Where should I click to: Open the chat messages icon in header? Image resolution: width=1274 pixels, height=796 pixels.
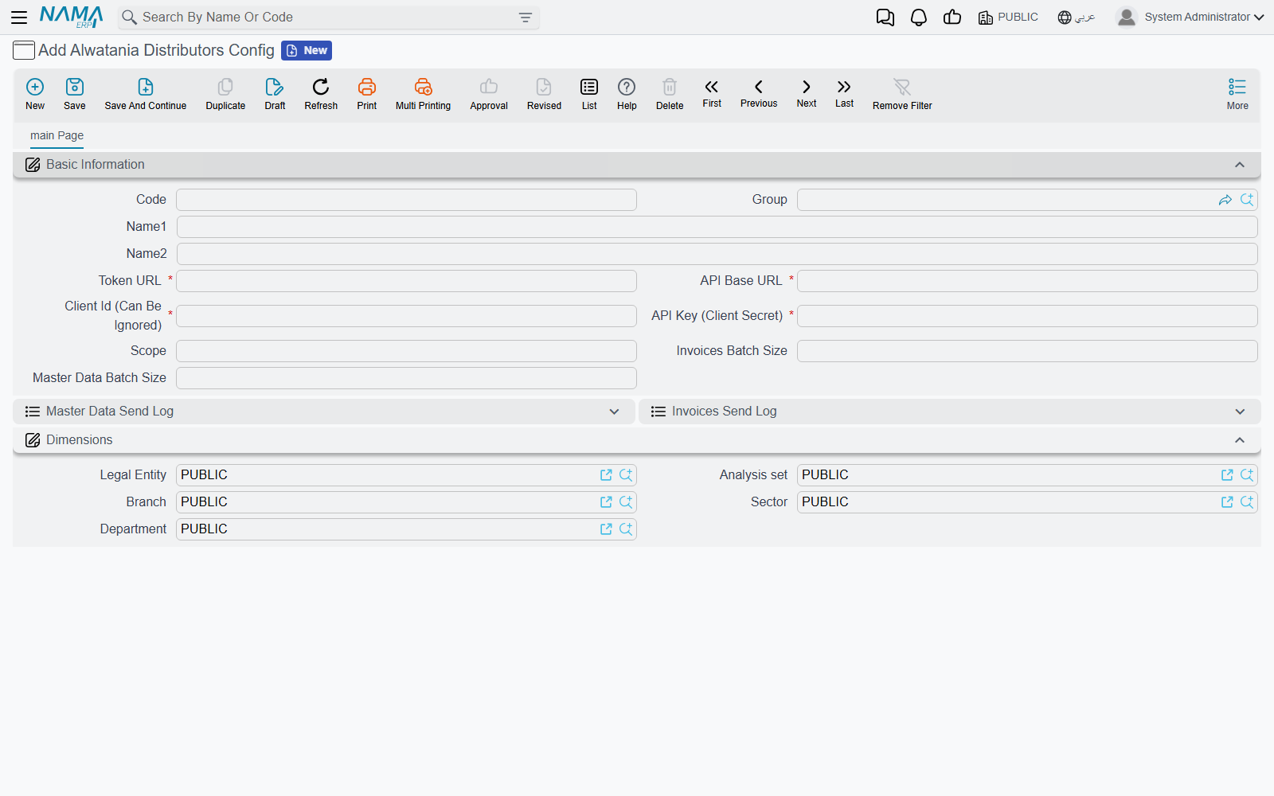pyautogui.click(x=885, y=18)
